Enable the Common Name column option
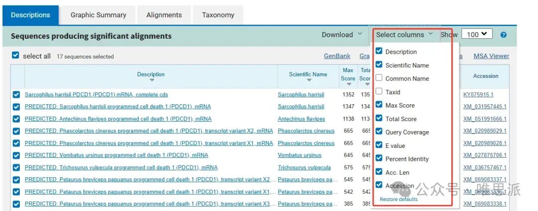538x211 pixels. [379, 77]
